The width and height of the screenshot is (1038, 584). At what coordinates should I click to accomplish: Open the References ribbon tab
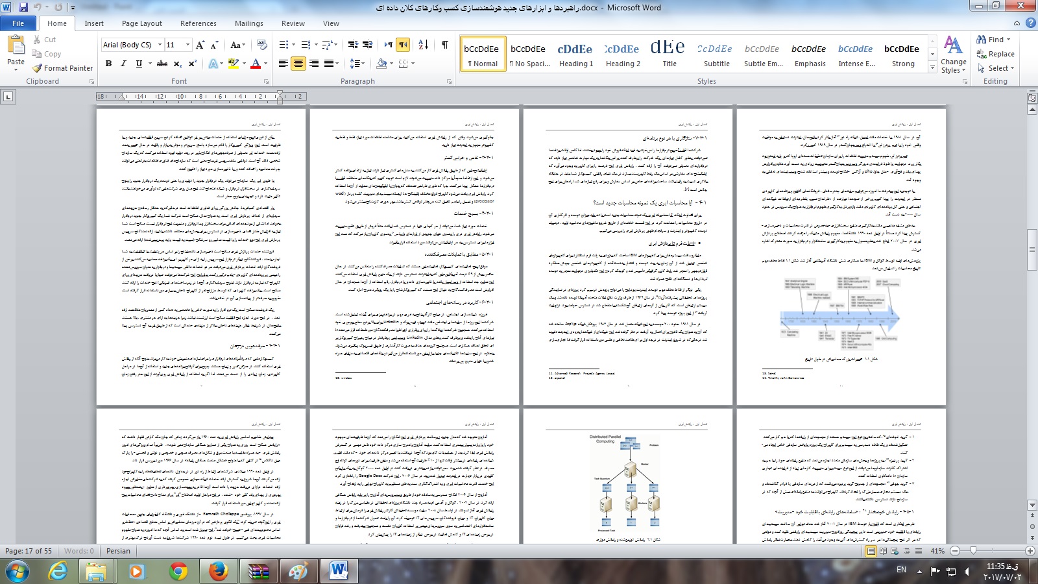[x=198, y=23]
